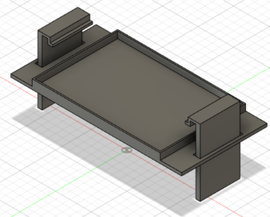Select the origin point circle marker
Screen dimensions: 270x217
point(127,150)
